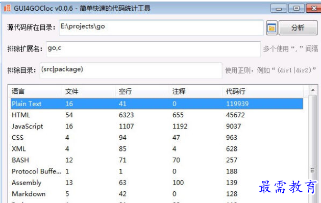The image size is (321, 203).
Task: Click blank lines value 42 for Markdown
Action: pos(122,194)
